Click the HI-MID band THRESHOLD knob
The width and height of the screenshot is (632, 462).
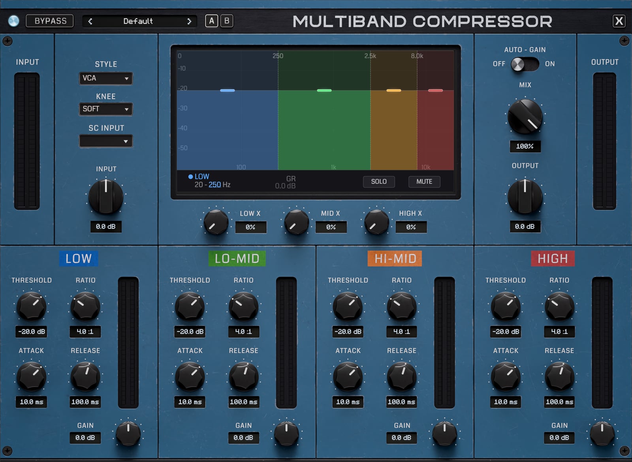click(x=348, y=307)
